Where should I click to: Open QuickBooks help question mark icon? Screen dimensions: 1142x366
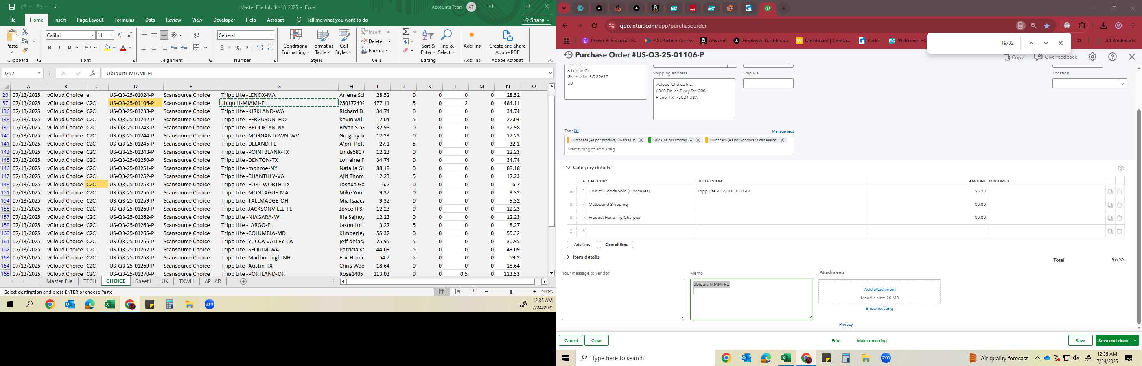tap(1112, 57)
